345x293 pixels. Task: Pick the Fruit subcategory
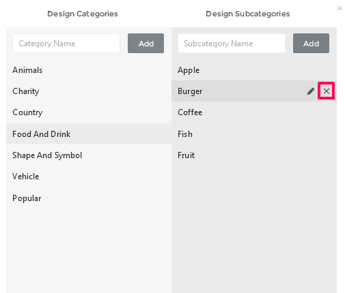pyautogui.click(x=254, y=155)
